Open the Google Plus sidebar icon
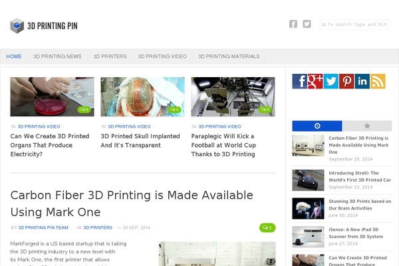The width and height of the screenshot is (399, 266). (x=315, y=81)
